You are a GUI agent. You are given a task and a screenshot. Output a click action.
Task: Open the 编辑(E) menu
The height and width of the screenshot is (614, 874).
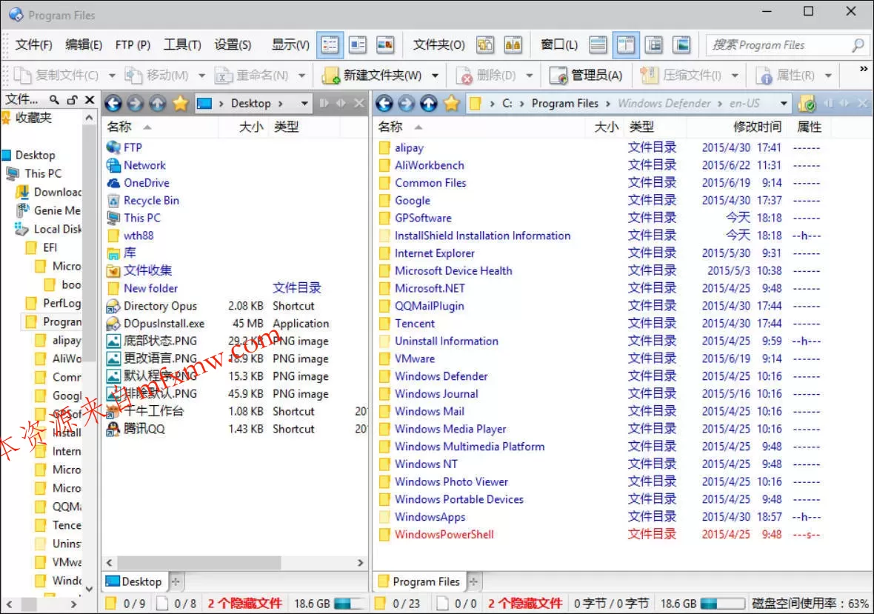(84, 44)
